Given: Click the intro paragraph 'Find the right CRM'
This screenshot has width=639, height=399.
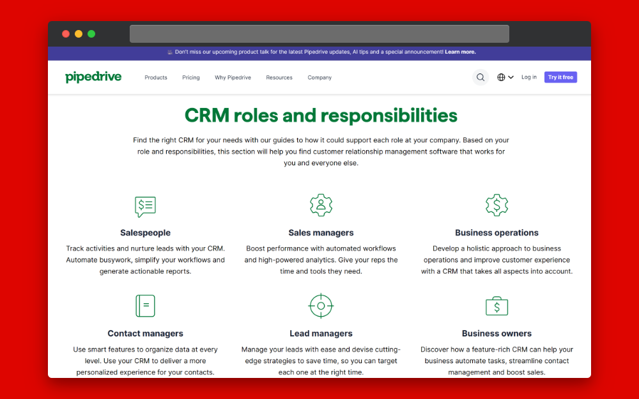Looking at the screenshot, I should [x=321, y=151].
